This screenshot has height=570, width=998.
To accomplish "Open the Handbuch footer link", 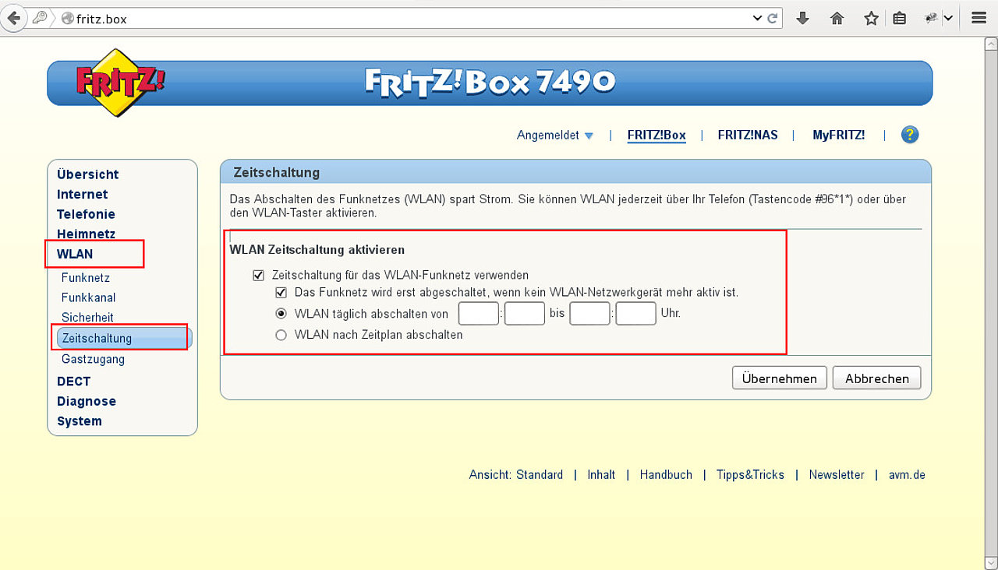I will click(666, 475).
